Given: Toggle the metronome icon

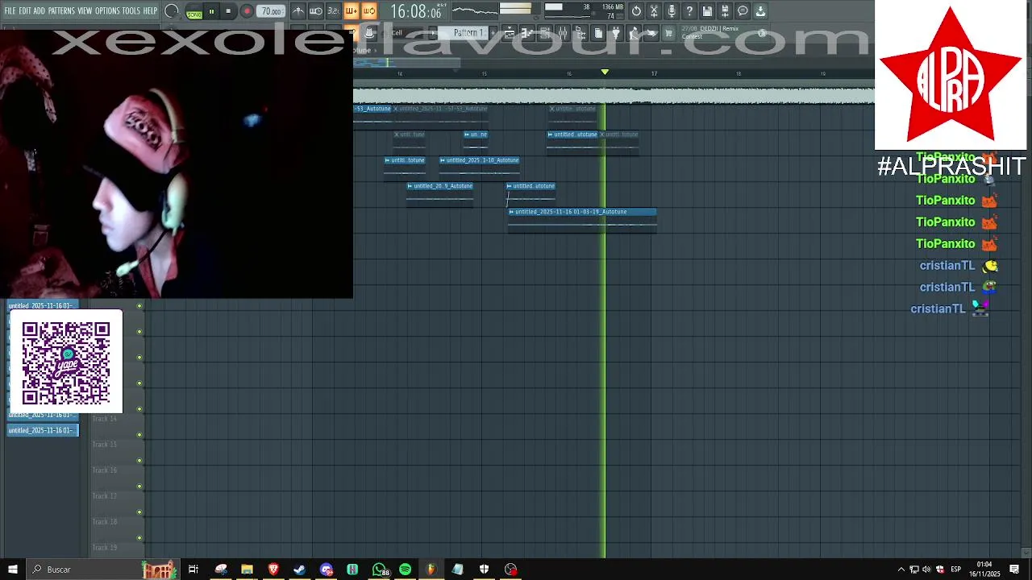Looking at the screenshot, I should pyautogui.click(x=298, y=11).
